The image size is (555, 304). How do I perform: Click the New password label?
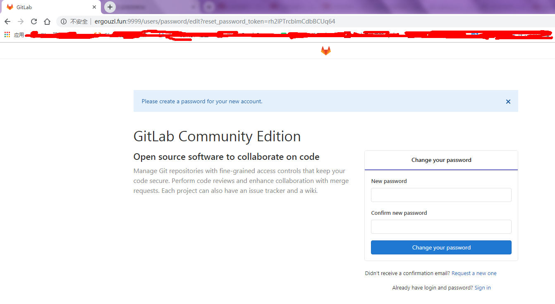point(389,181)
